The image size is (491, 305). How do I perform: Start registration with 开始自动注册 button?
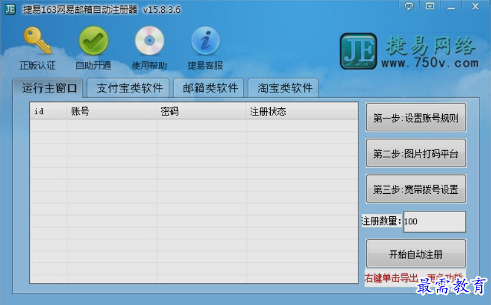click(x=416, y=254)
